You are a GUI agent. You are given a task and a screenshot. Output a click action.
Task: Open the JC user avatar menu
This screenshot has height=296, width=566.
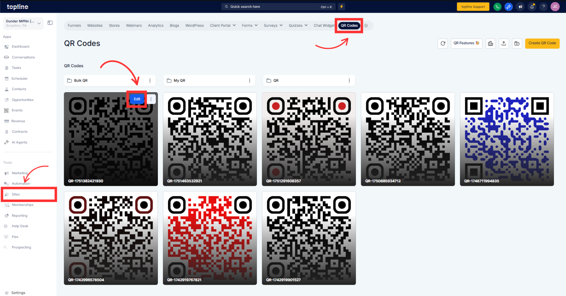555,7
